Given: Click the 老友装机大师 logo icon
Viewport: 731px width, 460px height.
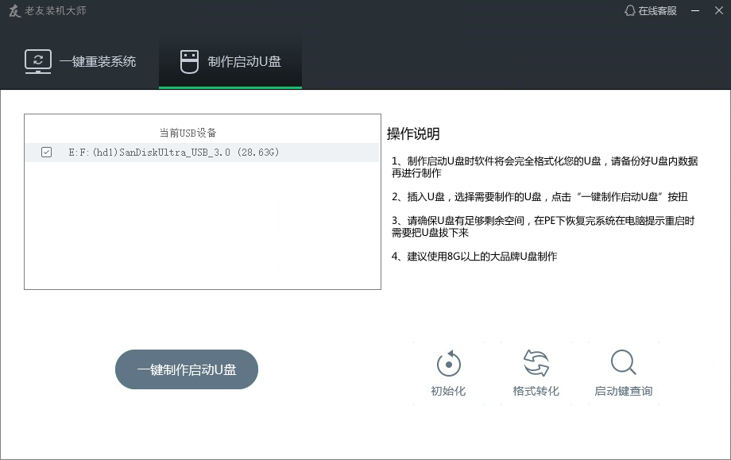Looking at the screenshot, I should [x=14, y=12].
